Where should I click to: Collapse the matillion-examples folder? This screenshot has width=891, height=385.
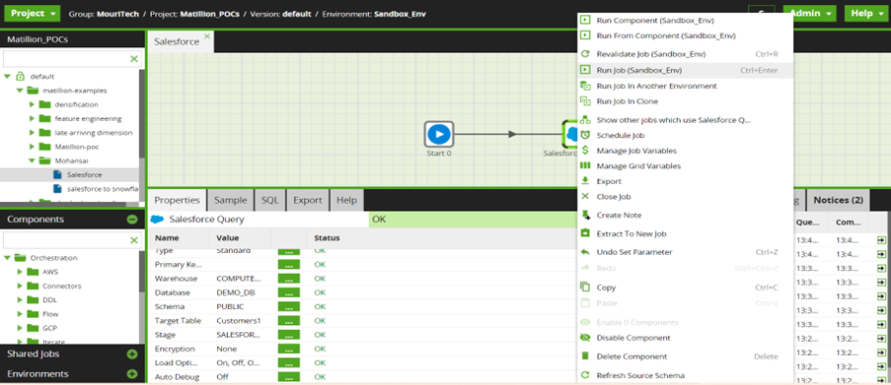pyautogui.click(x=20, y=91)
